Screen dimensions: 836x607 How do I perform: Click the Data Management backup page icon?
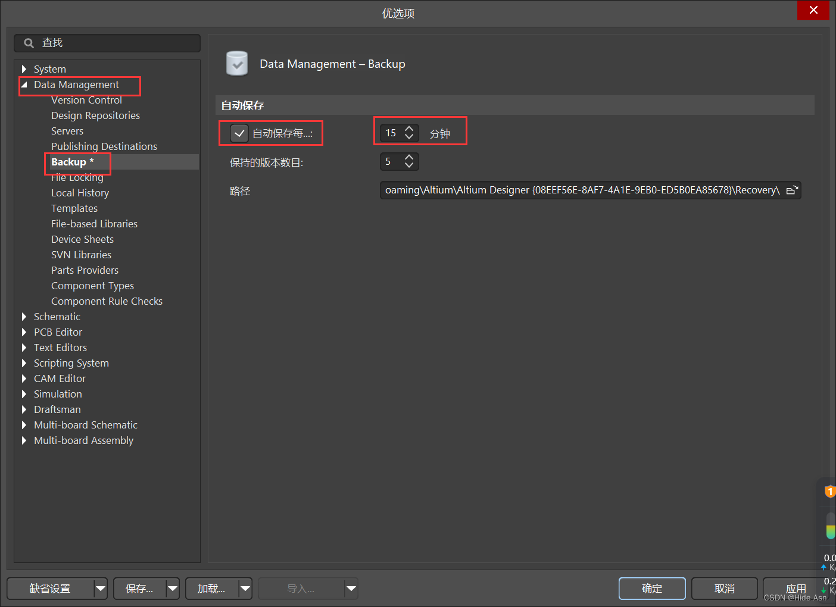[237, 63]
